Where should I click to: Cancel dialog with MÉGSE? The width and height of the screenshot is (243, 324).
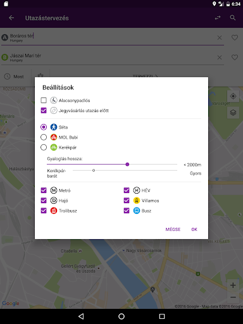click(173, 229)
